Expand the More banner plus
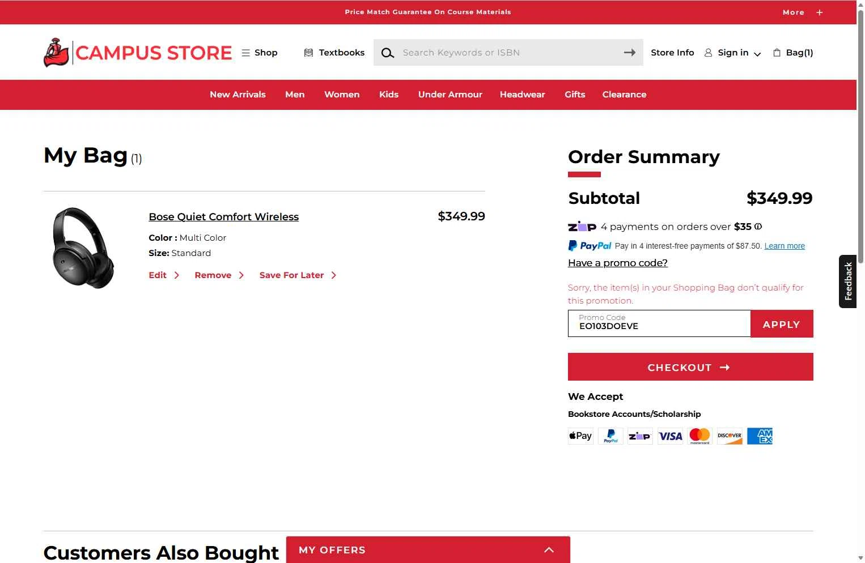Image resolution: width=865 pixels, height=563 pixels. pyautogui.click(x=820, y=12)
